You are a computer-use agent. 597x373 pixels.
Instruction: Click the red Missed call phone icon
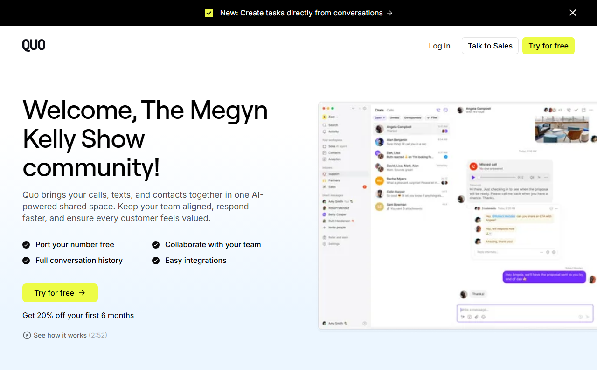[473, 166]
